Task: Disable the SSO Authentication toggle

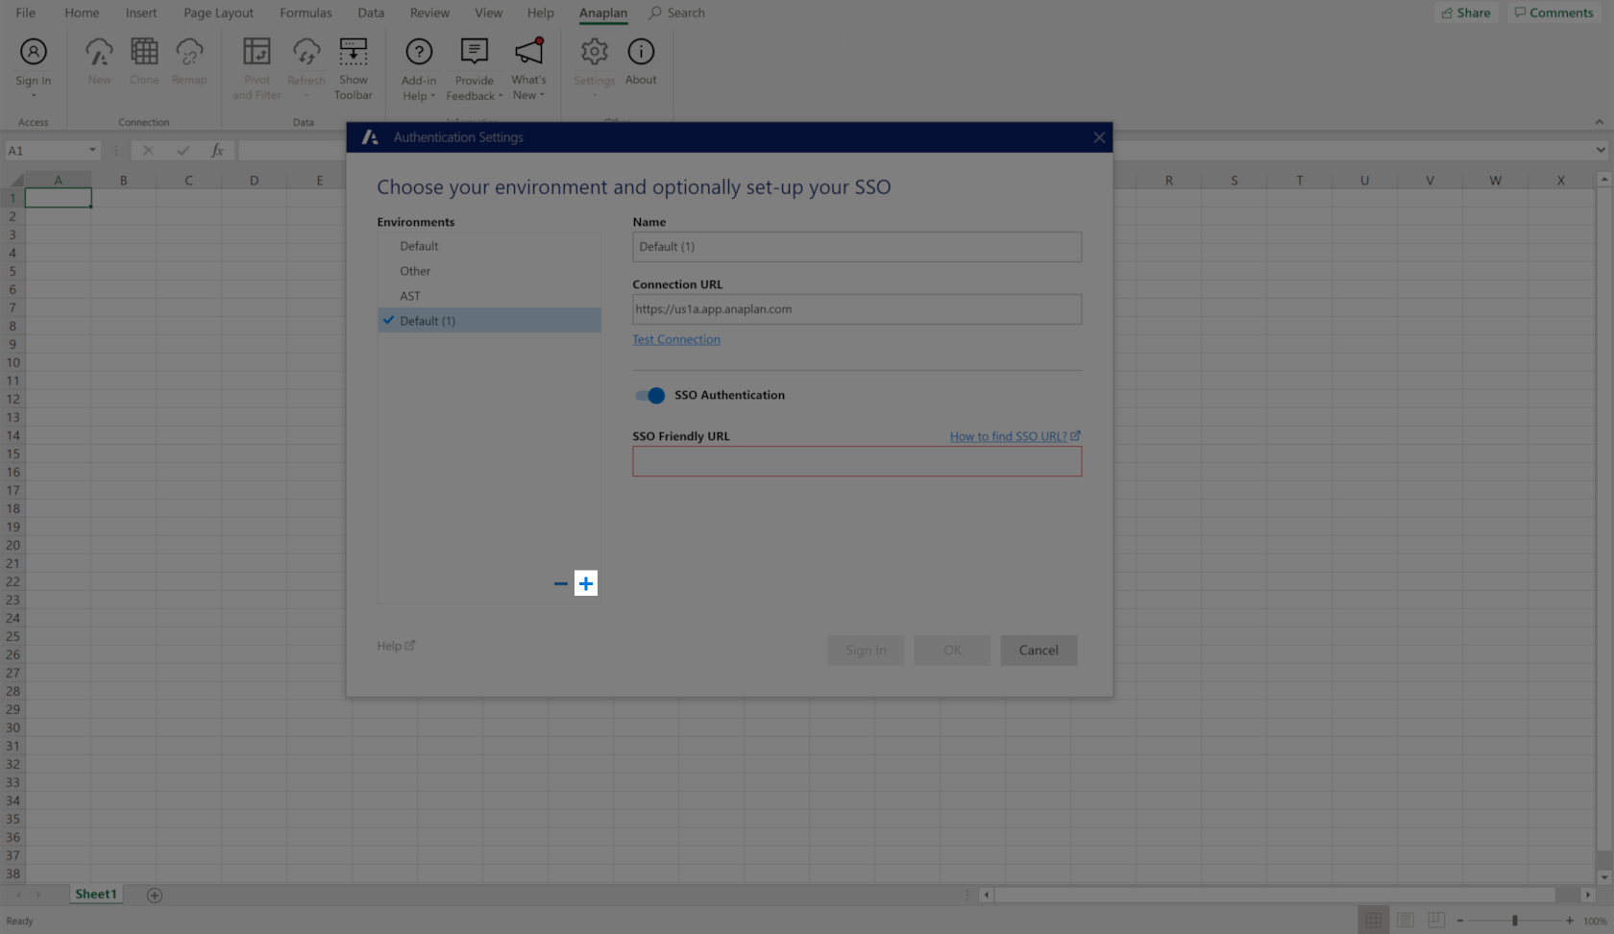Action: (648, 395)
